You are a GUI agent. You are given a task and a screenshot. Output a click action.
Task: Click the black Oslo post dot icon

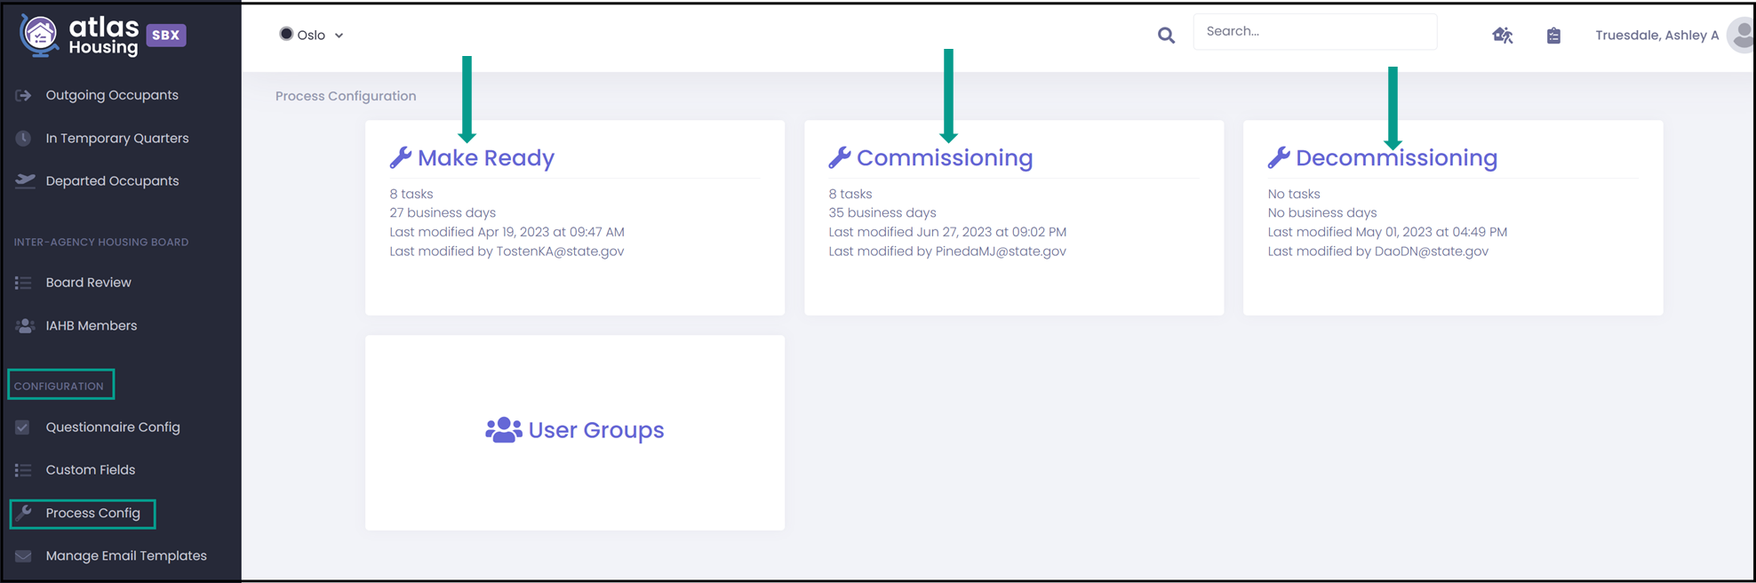[x=286, y=34]
